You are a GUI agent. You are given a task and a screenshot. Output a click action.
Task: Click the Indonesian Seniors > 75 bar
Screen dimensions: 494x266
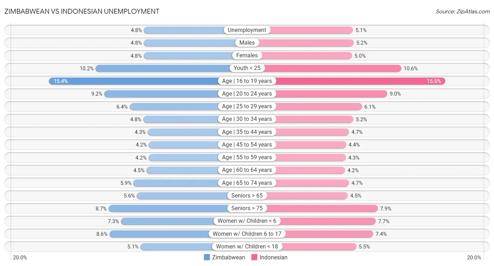[x=321, y=208]
